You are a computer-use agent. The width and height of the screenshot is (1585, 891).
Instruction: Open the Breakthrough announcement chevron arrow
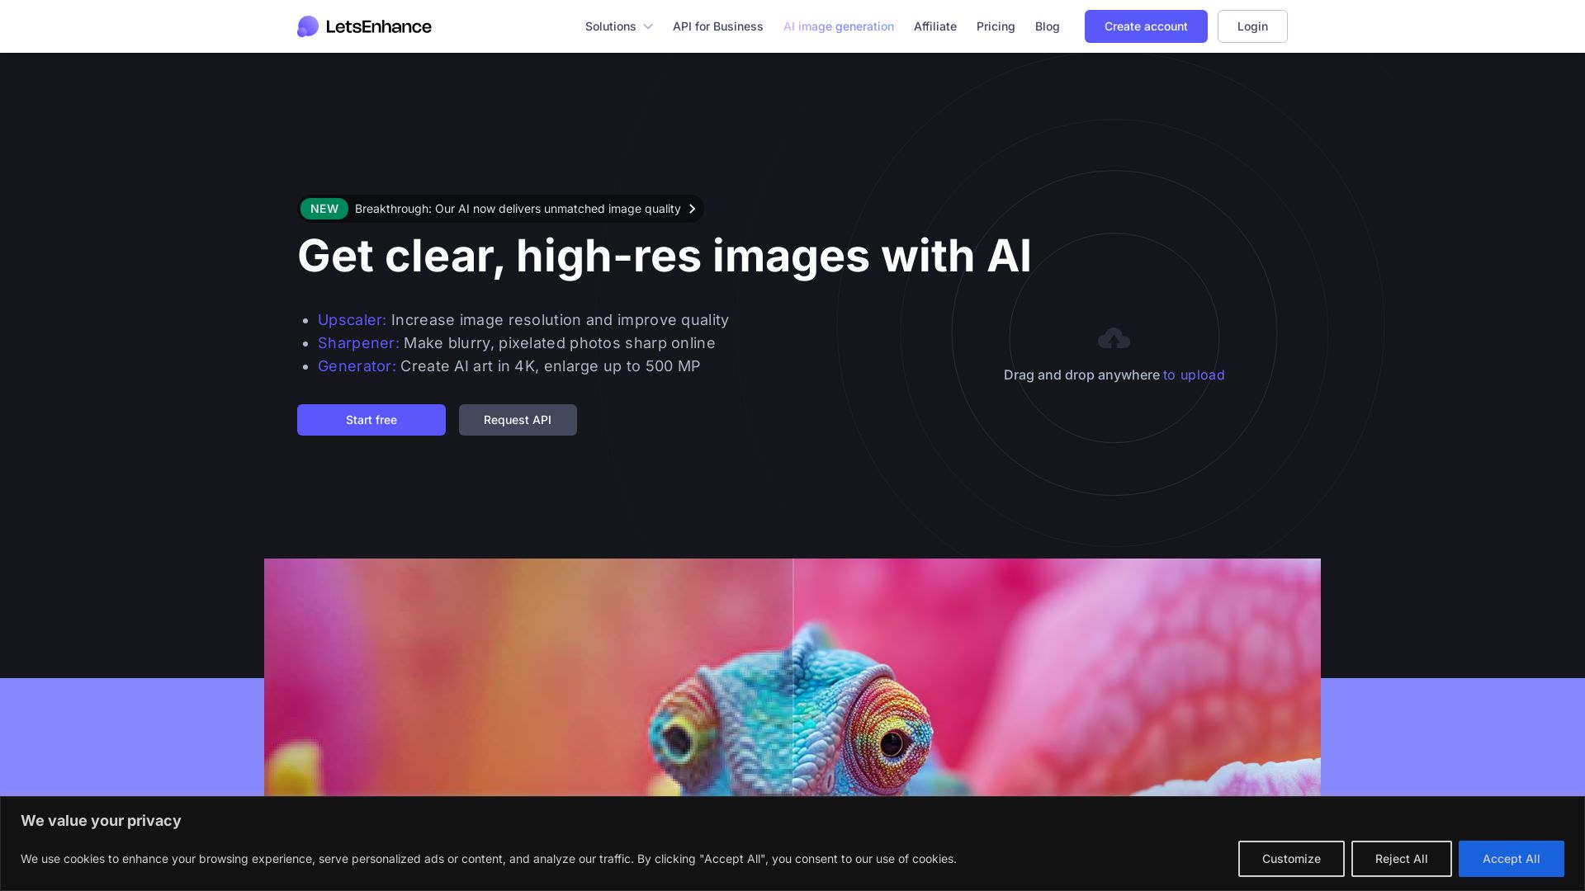click(x=692, y=209)
